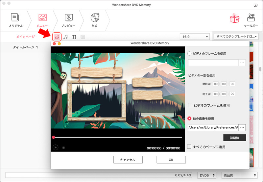
Task: Browse for another image with the … button
Action: point(242,127)
